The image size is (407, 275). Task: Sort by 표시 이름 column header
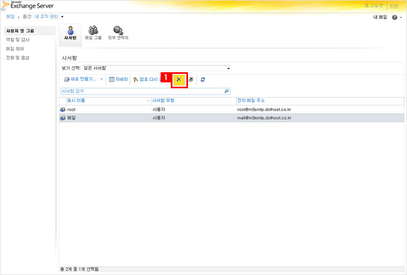[104, 101]
